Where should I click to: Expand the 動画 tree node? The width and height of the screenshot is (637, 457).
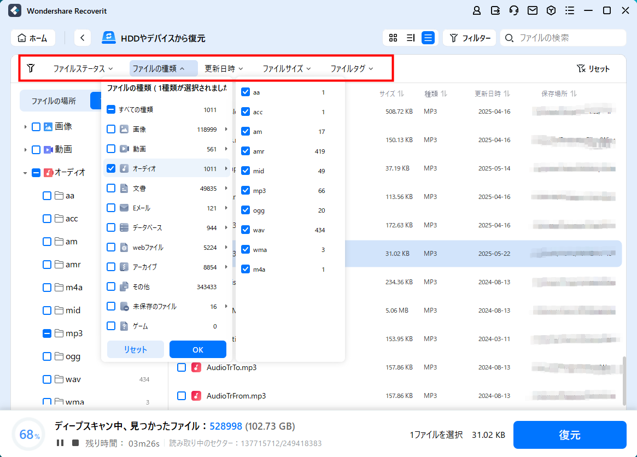tap(25, 149)
